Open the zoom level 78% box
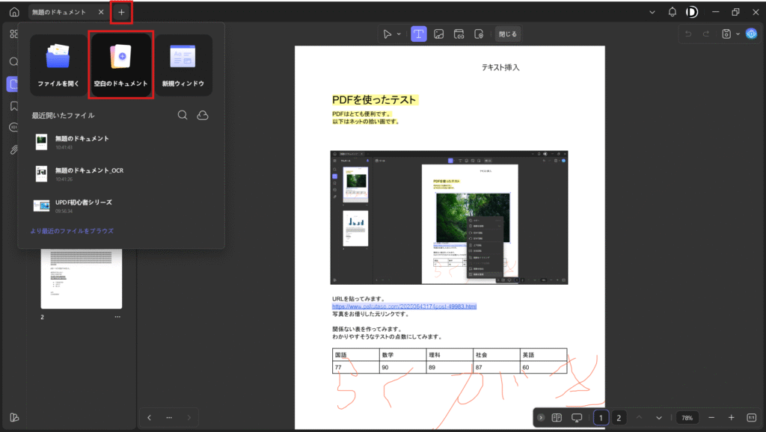This screenshot has height=432, width=766. (687, 418)
